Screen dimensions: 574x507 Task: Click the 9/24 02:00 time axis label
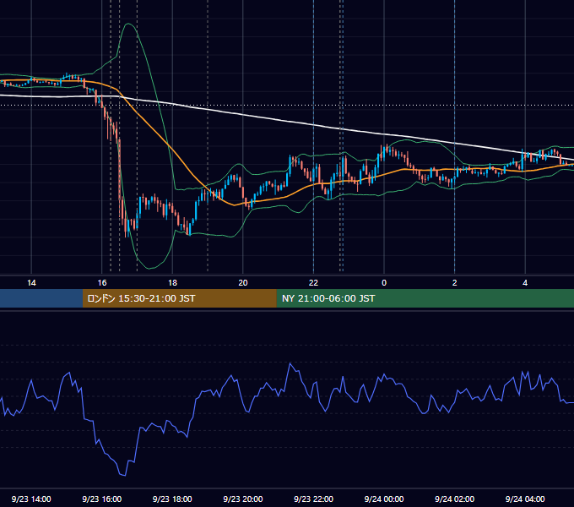(454, 499)
